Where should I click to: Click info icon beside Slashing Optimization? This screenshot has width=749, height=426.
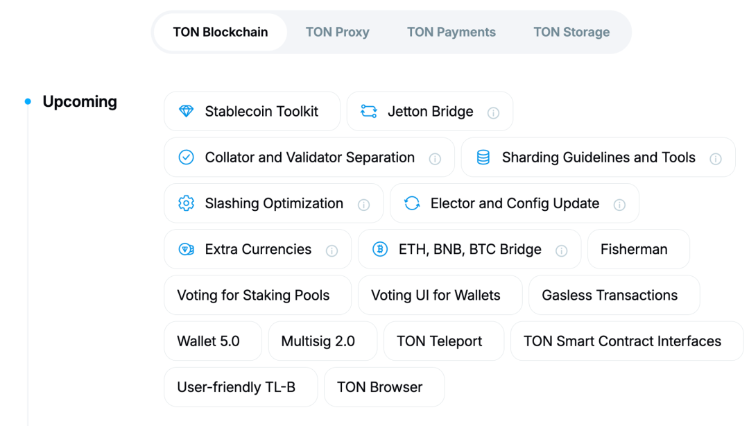(x=363, y=205)
